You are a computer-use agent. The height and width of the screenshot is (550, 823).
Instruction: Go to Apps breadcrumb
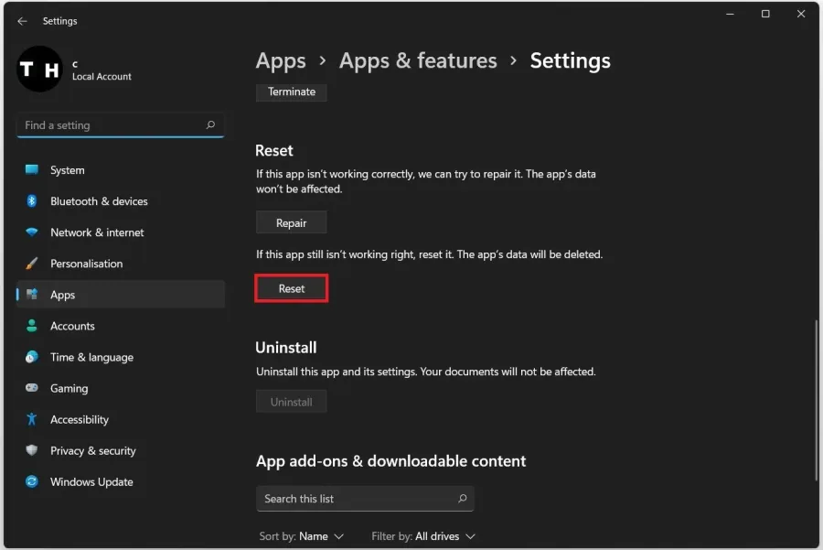coord(281,61)
